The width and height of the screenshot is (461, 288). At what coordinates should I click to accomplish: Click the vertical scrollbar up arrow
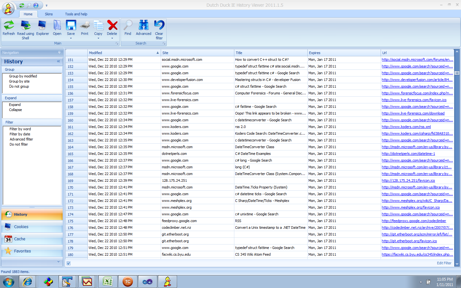[x=457, y=52]
